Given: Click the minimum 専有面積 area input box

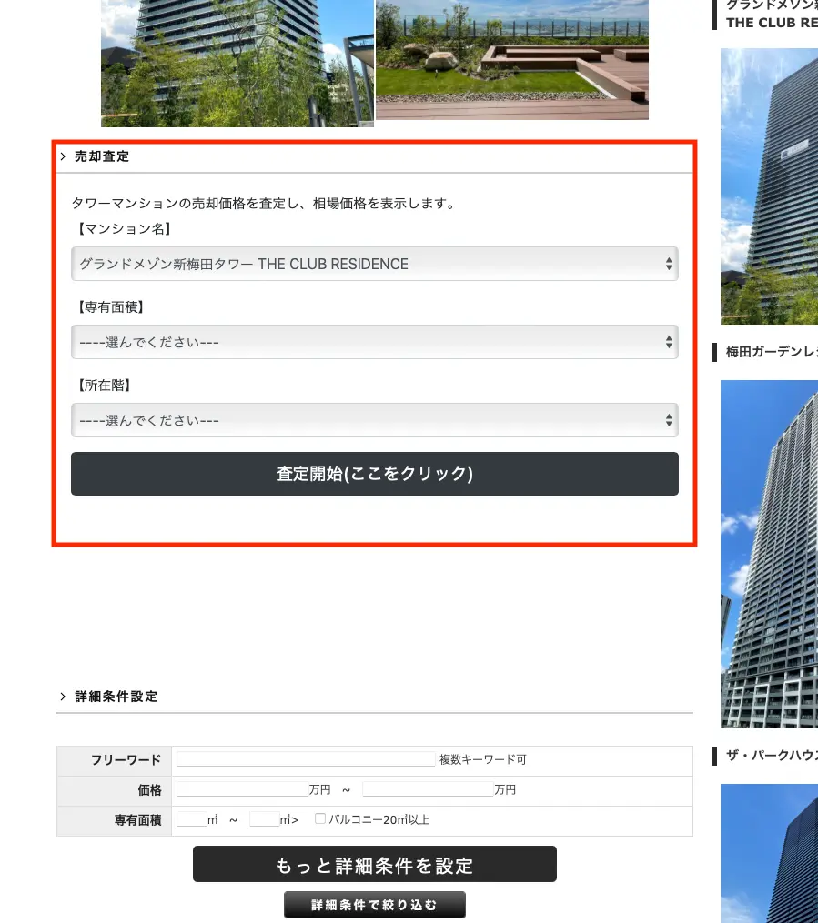Looking at the screenshot, I should click(x=193, y=818).
